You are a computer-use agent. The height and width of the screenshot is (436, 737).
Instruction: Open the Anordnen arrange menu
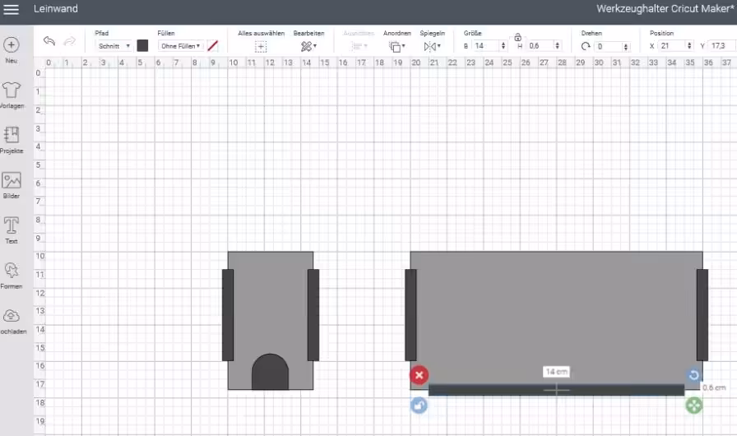[397, 47]
